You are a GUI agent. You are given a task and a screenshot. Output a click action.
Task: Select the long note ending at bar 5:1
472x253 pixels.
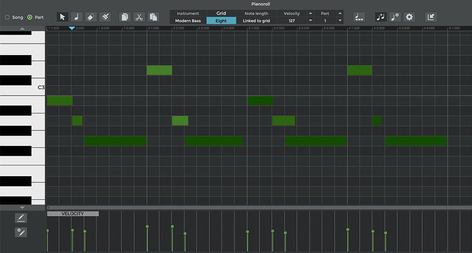click(x=416, y=141)
